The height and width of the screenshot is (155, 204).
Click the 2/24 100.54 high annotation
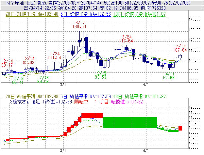54,55
